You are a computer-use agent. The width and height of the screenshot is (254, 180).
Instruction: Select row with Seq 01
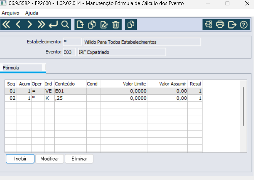pyautogui.click(x=103, y=91)
